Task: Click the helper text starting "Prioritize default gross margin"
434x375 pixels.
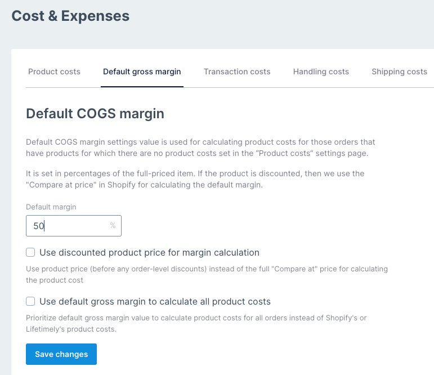Action: [196, 323]
